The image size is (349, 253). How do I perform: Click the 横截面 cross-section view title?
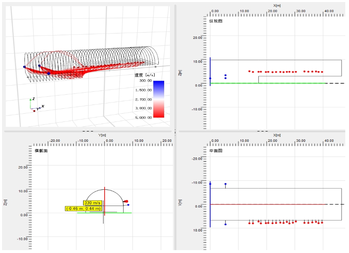[41, 151]
